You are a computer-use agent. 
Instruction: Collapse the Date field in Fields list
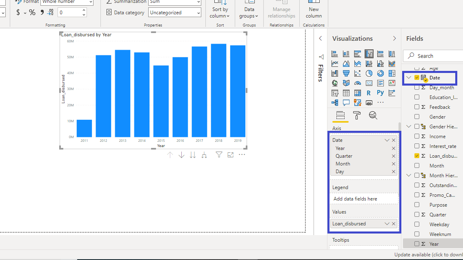pos(409,77)
